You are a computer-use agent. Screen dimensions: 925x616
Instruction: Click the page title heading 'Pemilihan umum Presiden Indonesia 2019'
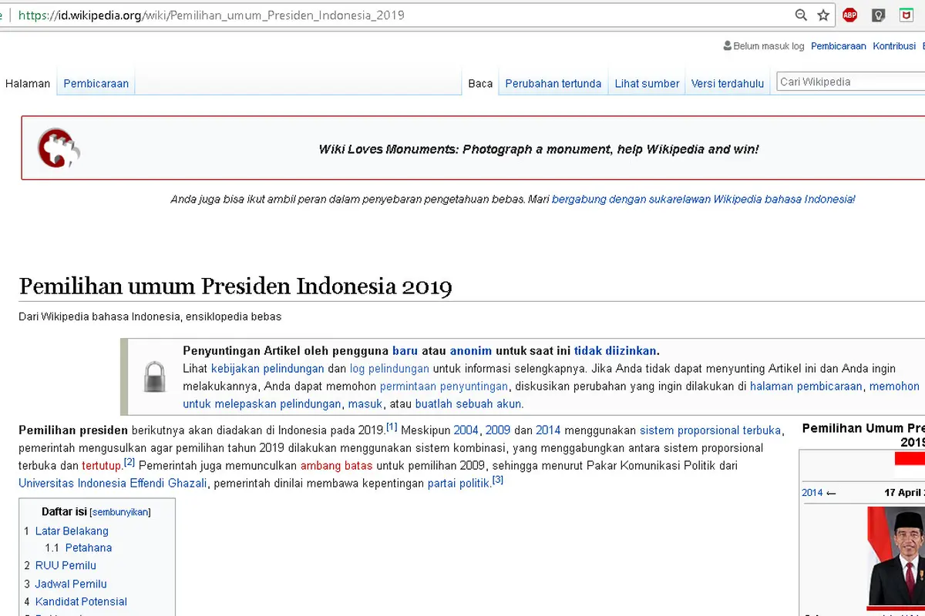(236, 286)
